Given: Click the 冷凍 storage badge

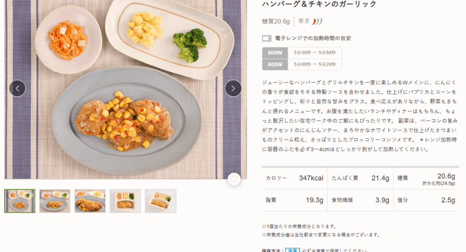Looking at the screenshot, I should pos(293,250).
